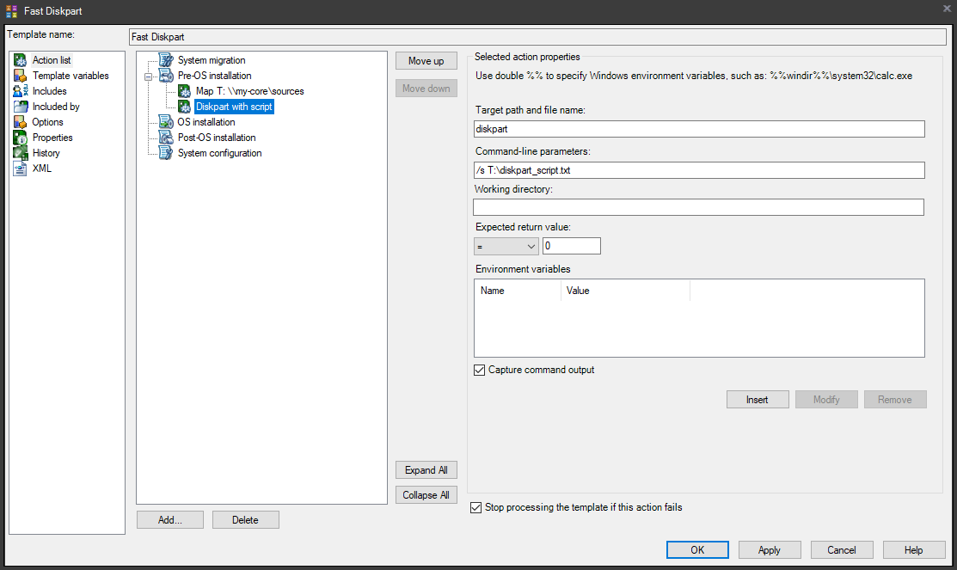Click the History icon in left panel

(20, 153)
